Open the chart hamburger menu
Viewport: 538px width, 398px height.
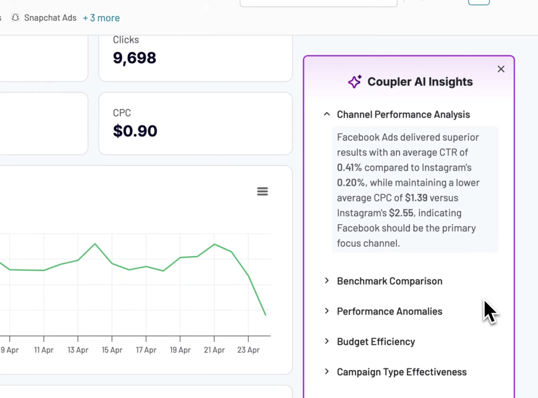pyautogui.click(x=262, y=192)
